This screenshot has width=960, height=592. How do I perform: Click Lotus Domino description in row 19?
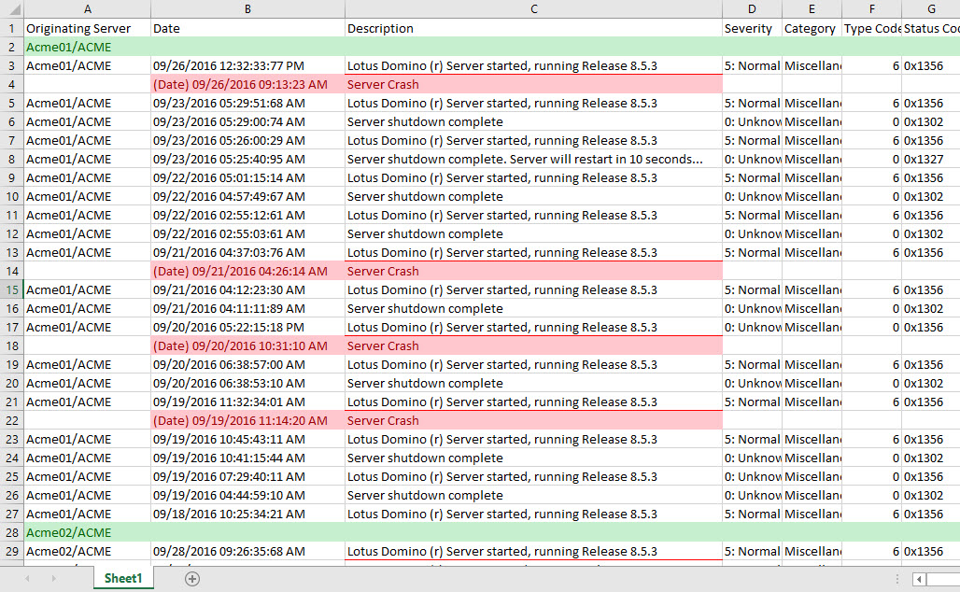tap(533, 365)
